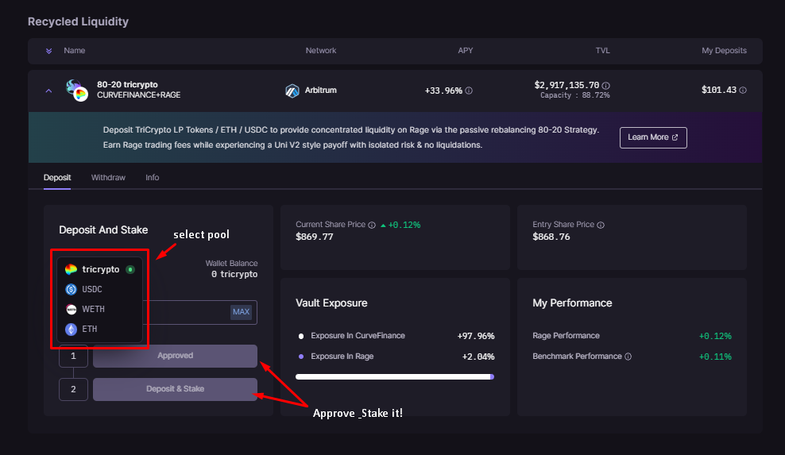The image size is (785, 455).
Task: Click the Wallet Balance 0 tricrypto value
Action: [x=234, y=274]
